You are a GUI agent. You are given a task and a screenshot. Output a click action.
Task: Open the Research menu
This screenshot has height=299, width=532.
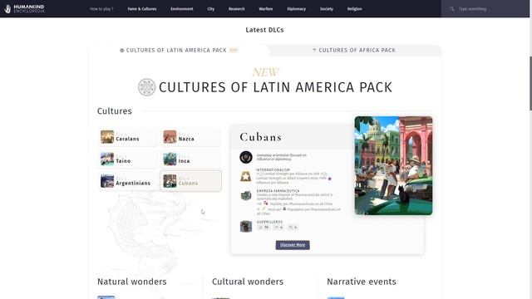(236, 9)
